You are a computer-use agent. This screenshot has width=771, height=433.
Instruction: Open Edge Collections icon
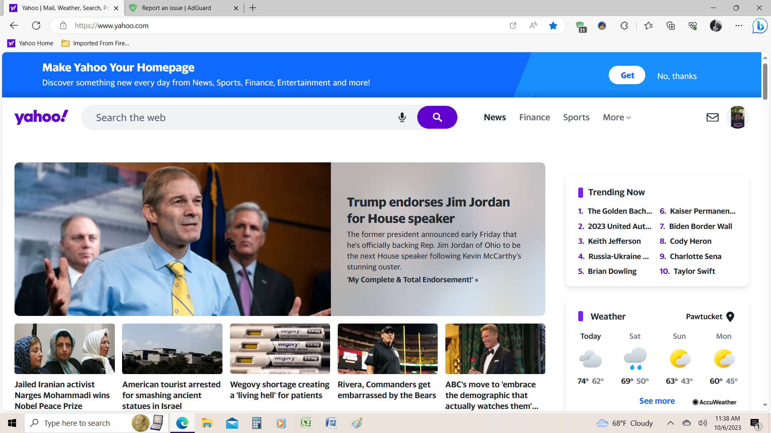(671, 26)
